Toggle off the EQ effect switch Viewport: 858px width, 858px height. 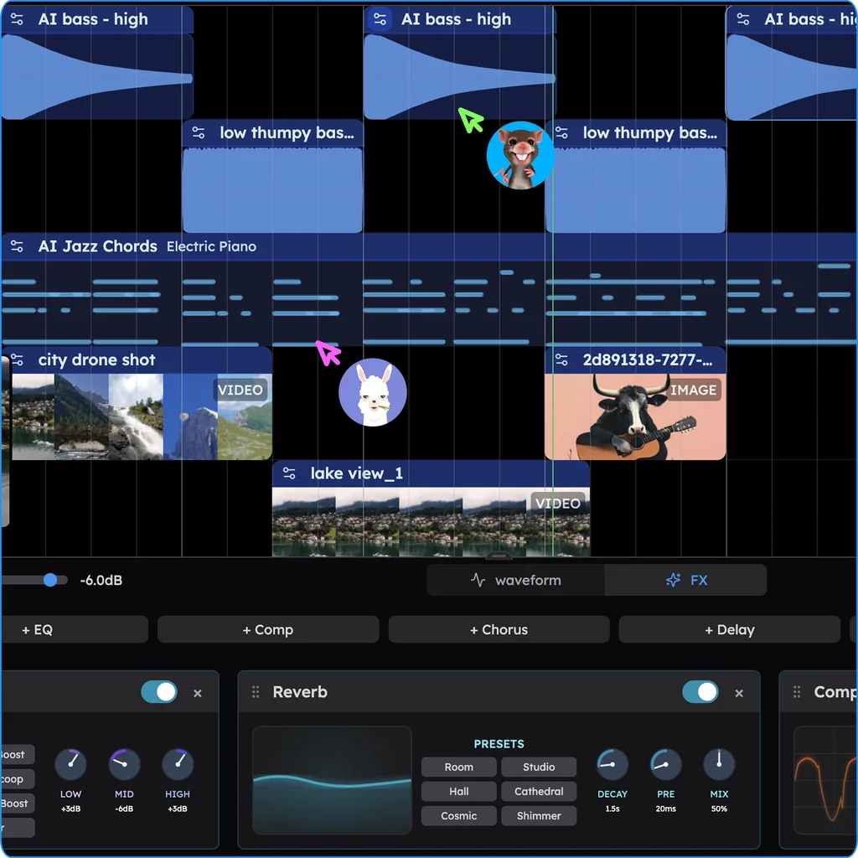[158, 692]
